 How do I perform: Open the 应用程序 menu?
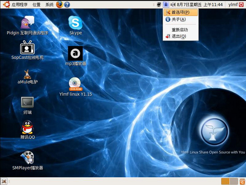pyautogui.click(x=20, y=5)
